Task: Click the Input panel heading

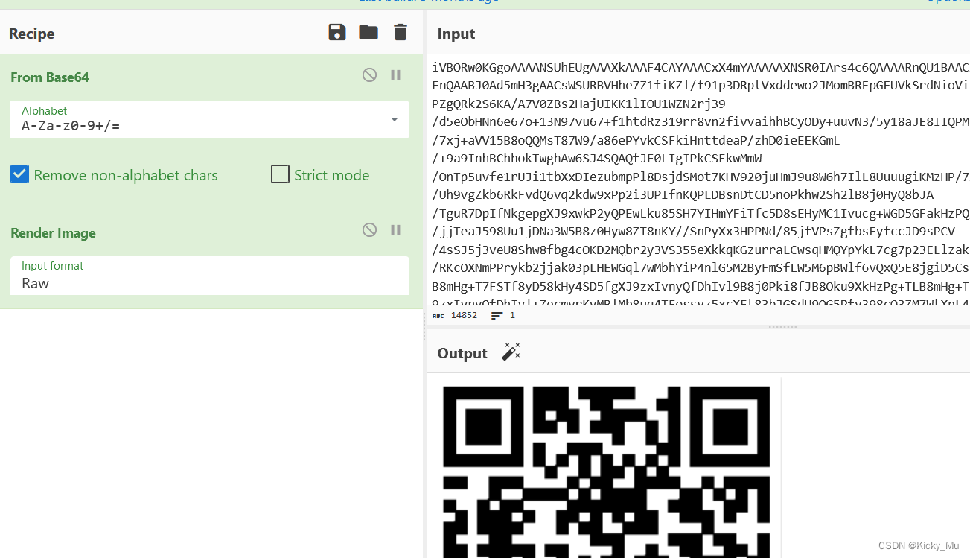Action: pos(456,34)
